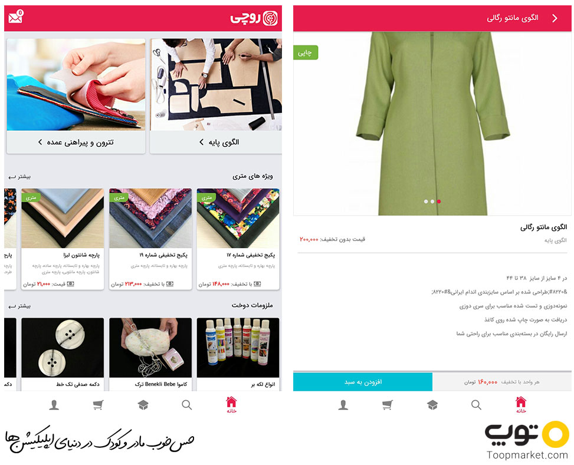Select the first carousel dot on product image
The width and height of the screenshot is (574, 465).
pyautogui.click(x=426, y=202)
